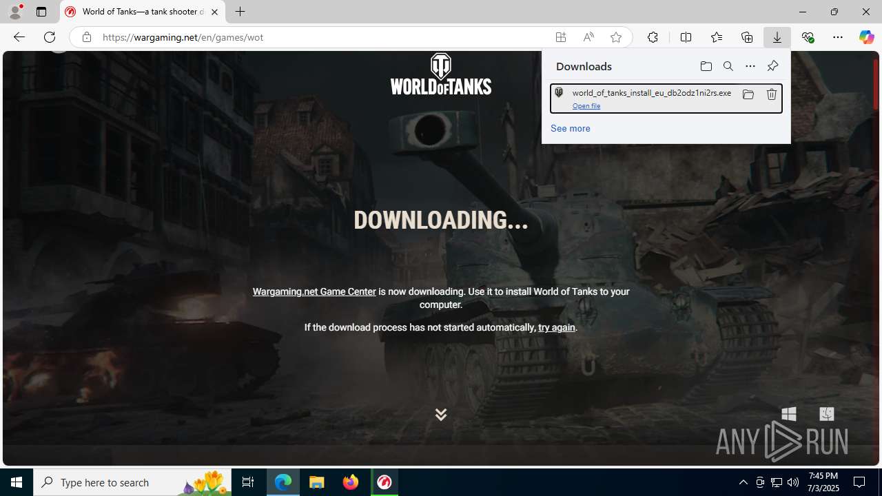This screenshot has height=496, width=882.
Task: Toggle Split screen view
Action: tap(686, 37)
